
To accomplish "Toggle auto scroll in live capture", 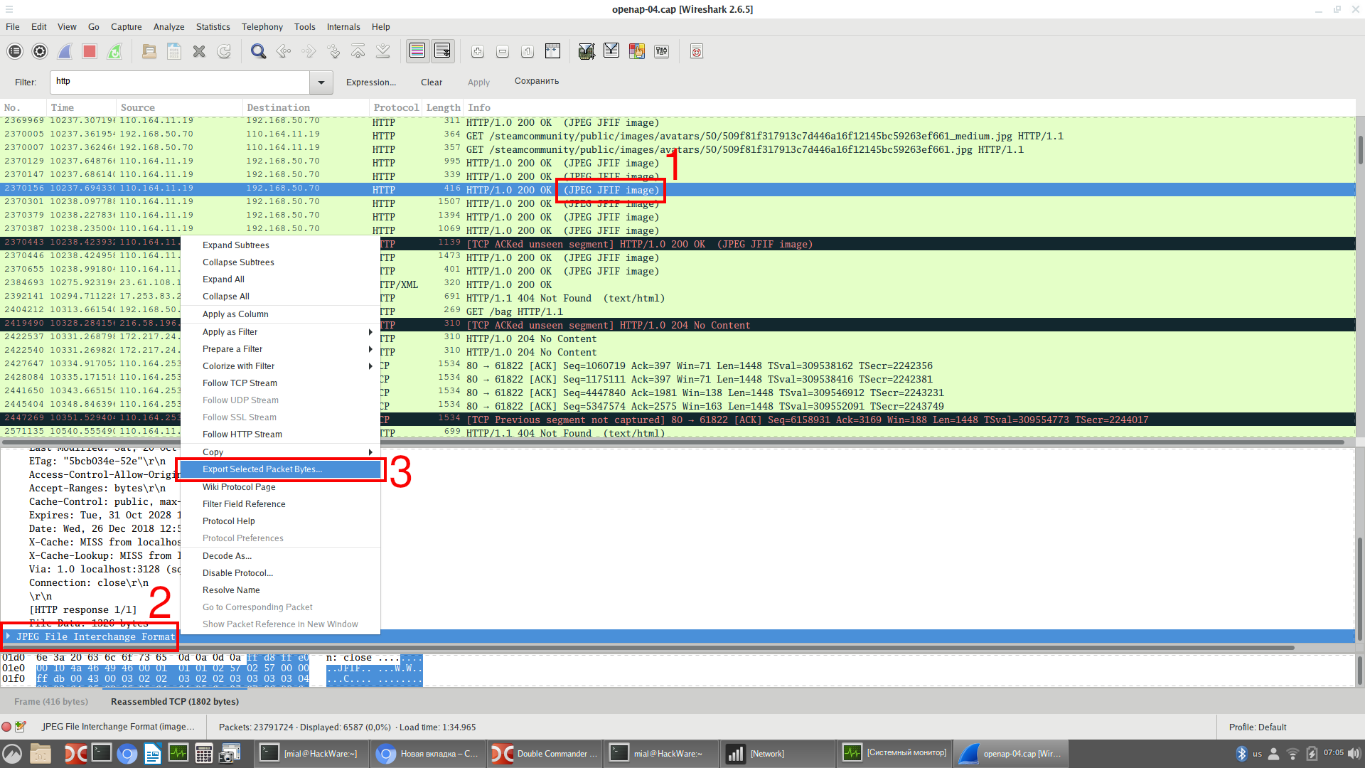I will coord(442,51).
